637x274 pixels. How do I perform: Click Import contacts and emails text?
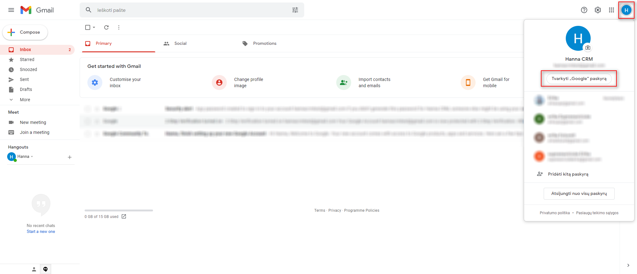(x=374, y=83)
